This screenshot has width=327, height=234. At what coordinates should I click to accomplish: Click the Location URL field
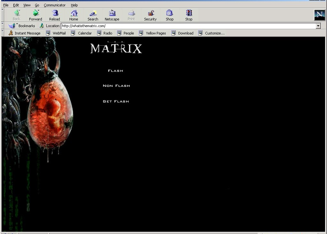click(188, 26)
